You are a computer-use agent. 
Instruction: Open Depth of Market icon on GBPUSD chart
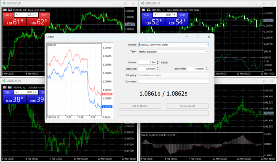pyautogui.click(x=149, y=10)
